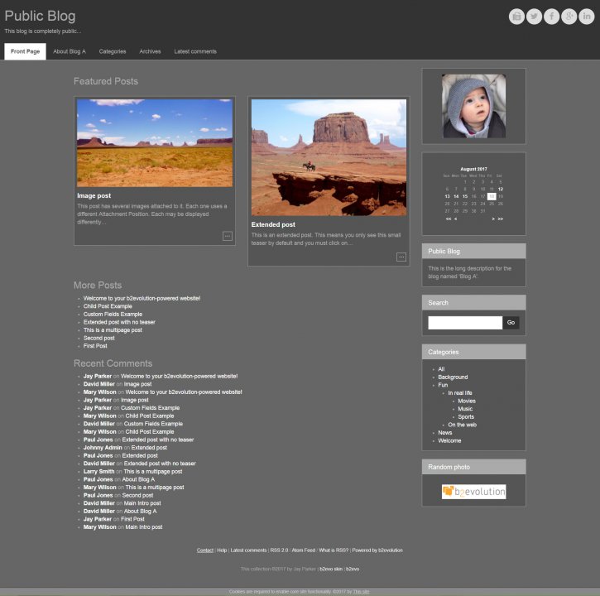Viewport: 600px width, 596px height.
Task: Open the b2evolution logo random photo
Action: tap(473, 492)
